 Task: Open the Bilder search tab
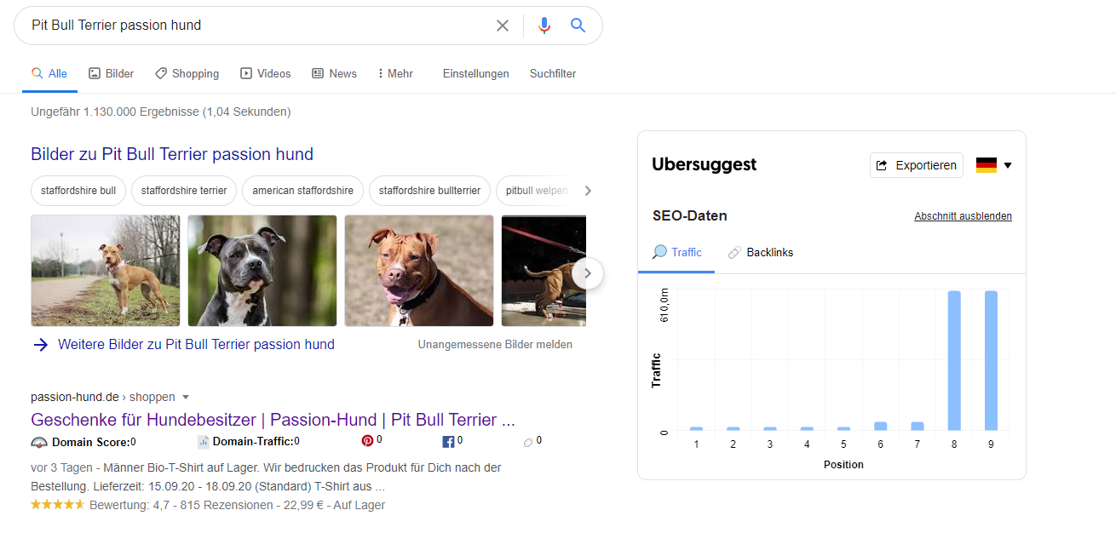[x=112, y=74]
